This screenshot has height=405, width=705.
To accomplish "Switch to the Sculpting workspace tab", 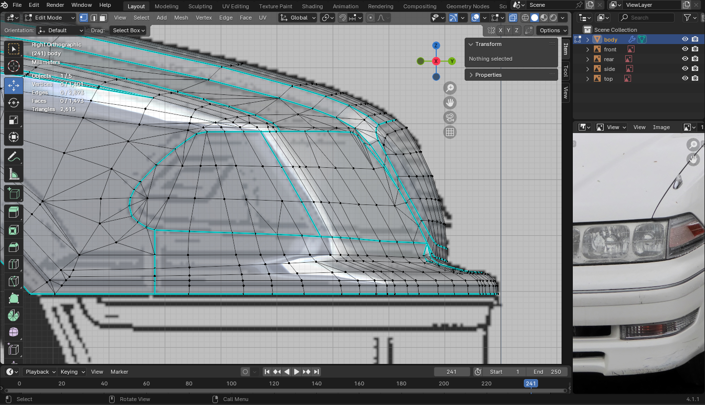I will click(200, 6).
